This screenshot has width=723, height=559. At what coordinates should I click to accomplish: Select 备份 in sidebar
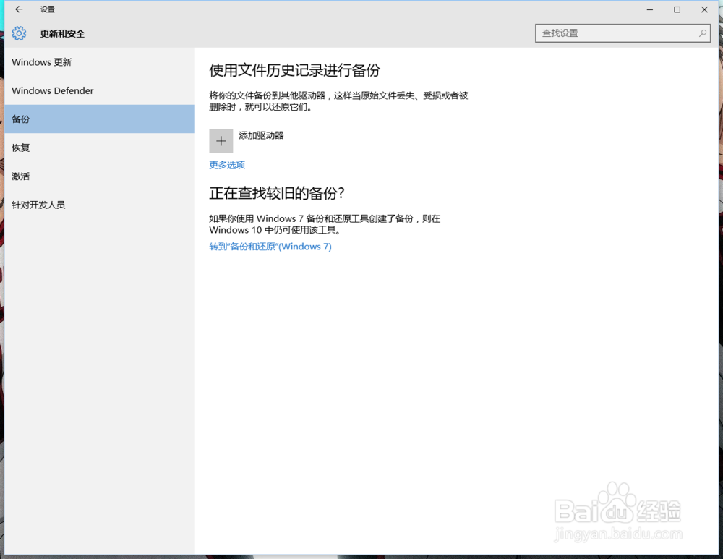[x=100, y=119]
